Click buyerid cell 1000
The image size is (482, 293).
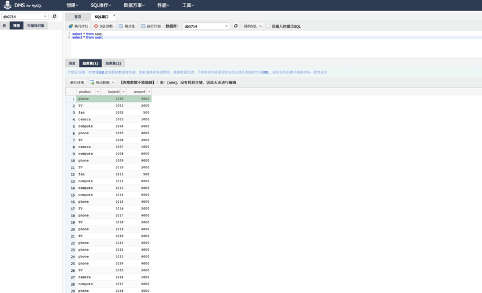113,99
